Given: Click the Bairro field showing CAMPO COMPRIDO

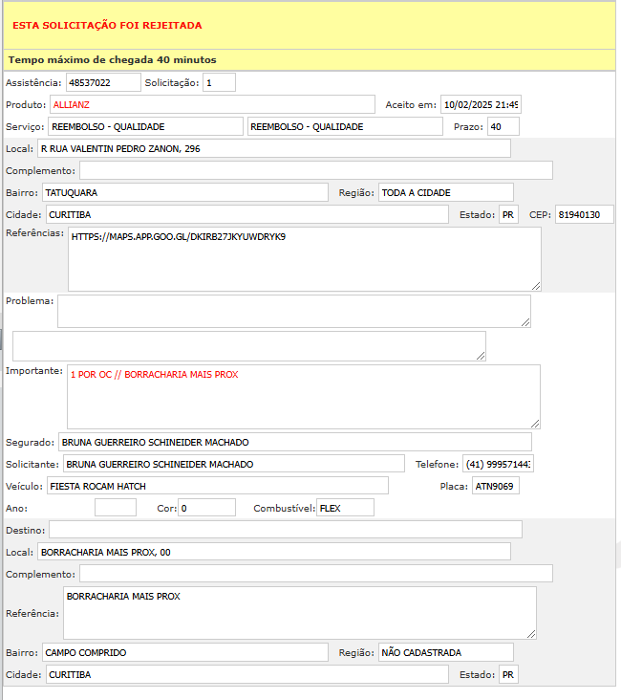Looking at the screenshot, I should (x=185, y=652).
